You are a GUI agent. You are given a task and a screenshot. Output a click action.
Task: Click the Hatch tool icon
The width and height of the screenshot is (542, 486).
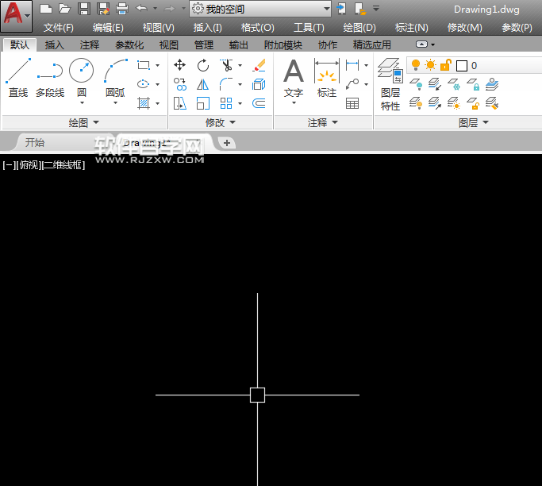pos(144,103)
